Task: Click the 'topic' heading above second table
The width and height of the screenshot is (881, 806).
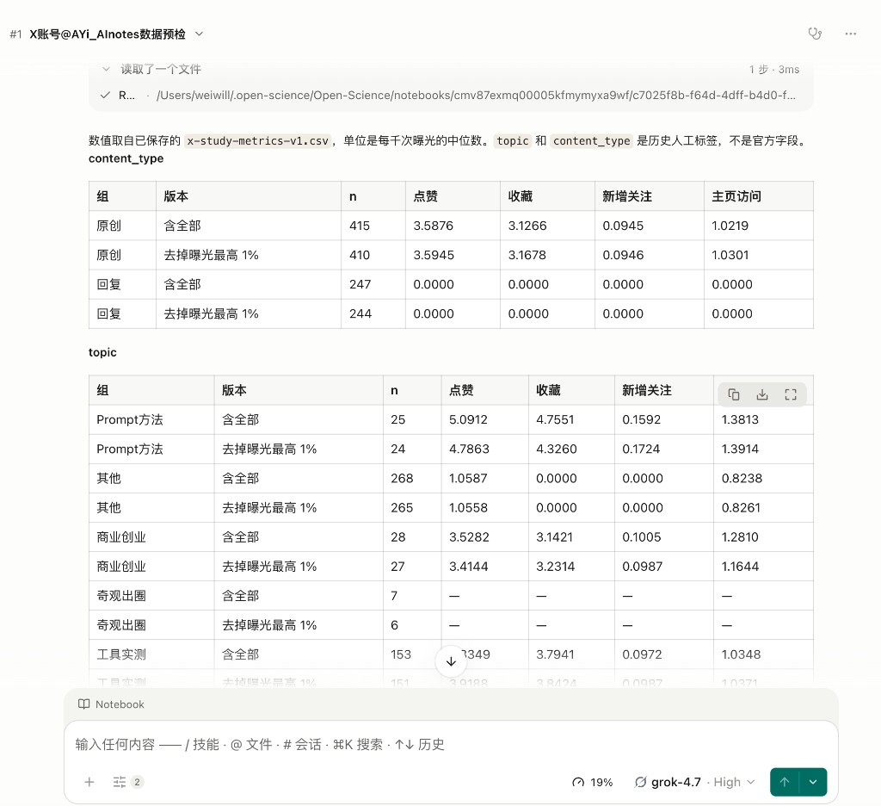Action: click(102, 352)
